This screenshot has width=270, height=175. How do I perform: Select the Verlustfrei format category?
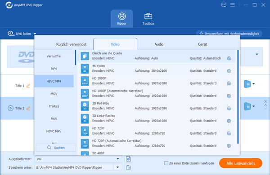coord(54,57)
